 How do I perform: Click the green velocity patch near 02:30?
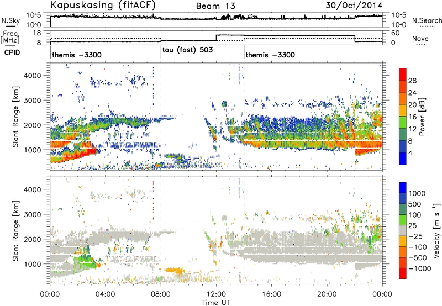(x=84, y=261)
